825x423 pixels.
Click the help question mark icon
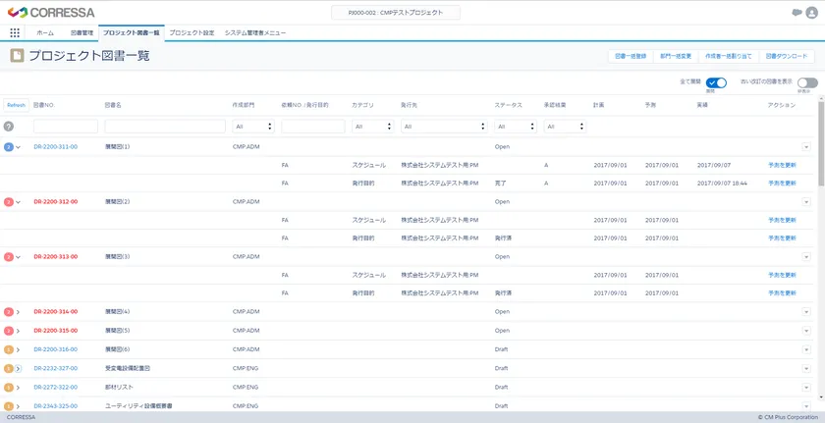click(9, 127)
